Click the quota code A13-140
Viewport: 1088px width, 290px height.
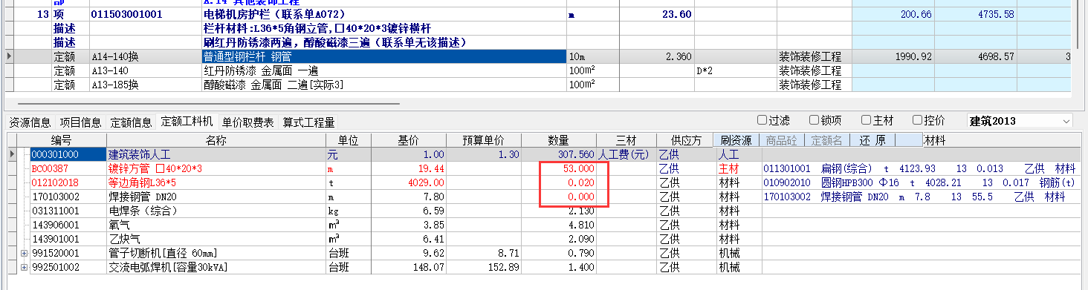[145, 70]
